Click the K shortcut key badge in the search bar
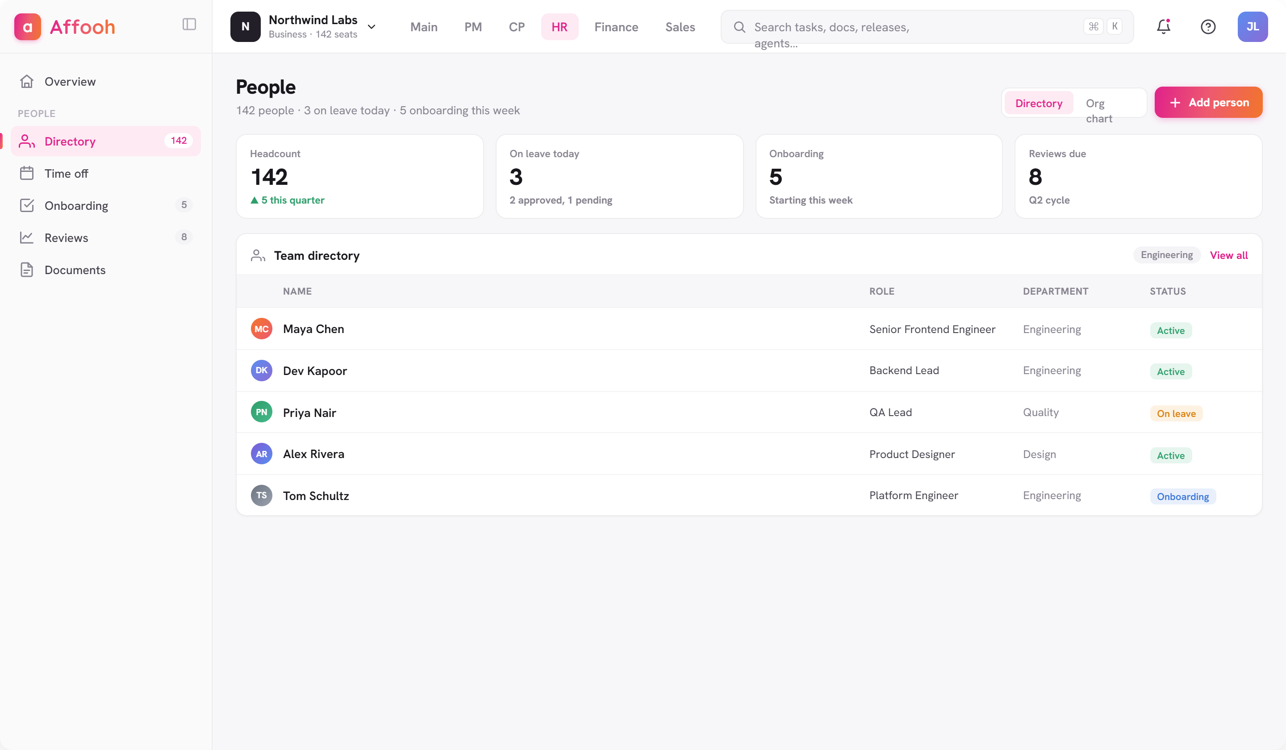Image resolution: width=1286 pixels, height=750 pixels. pyautogui.click(x=1115, y=26)
